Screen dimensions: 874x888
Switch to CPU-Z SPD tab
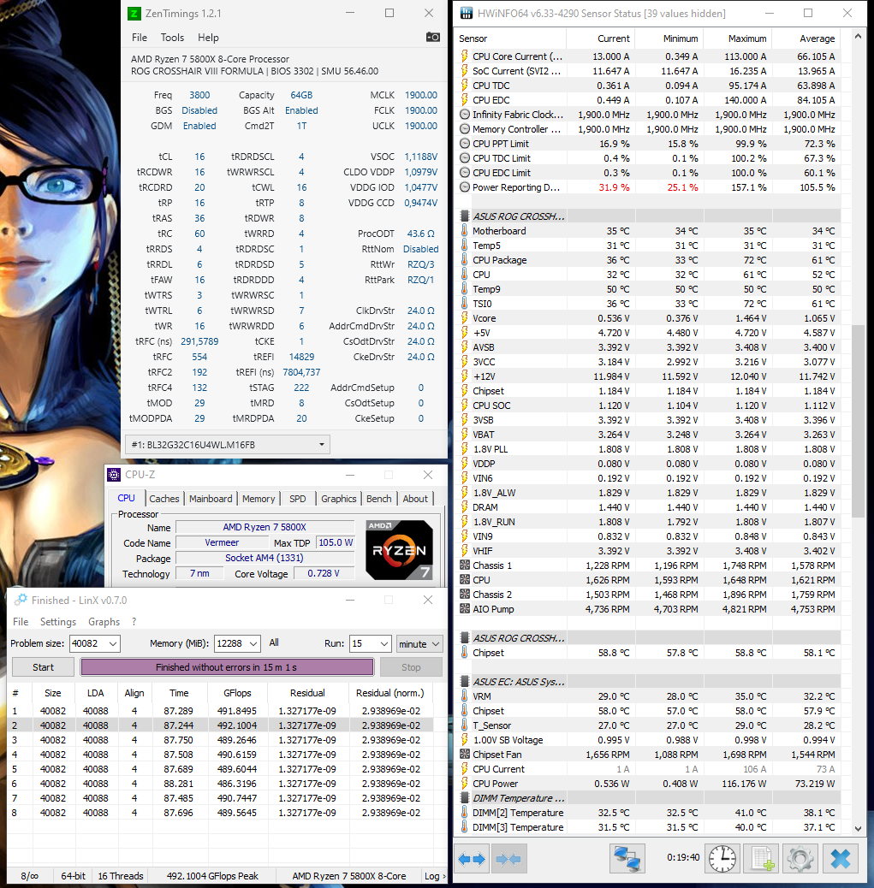[x=298, y=499]
